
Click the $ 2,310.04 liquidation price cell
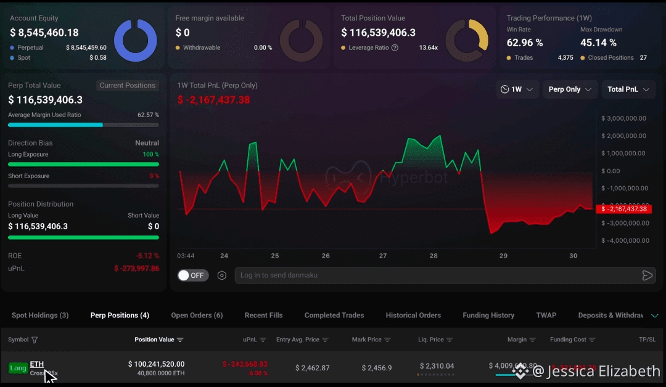tap(437, 366)
